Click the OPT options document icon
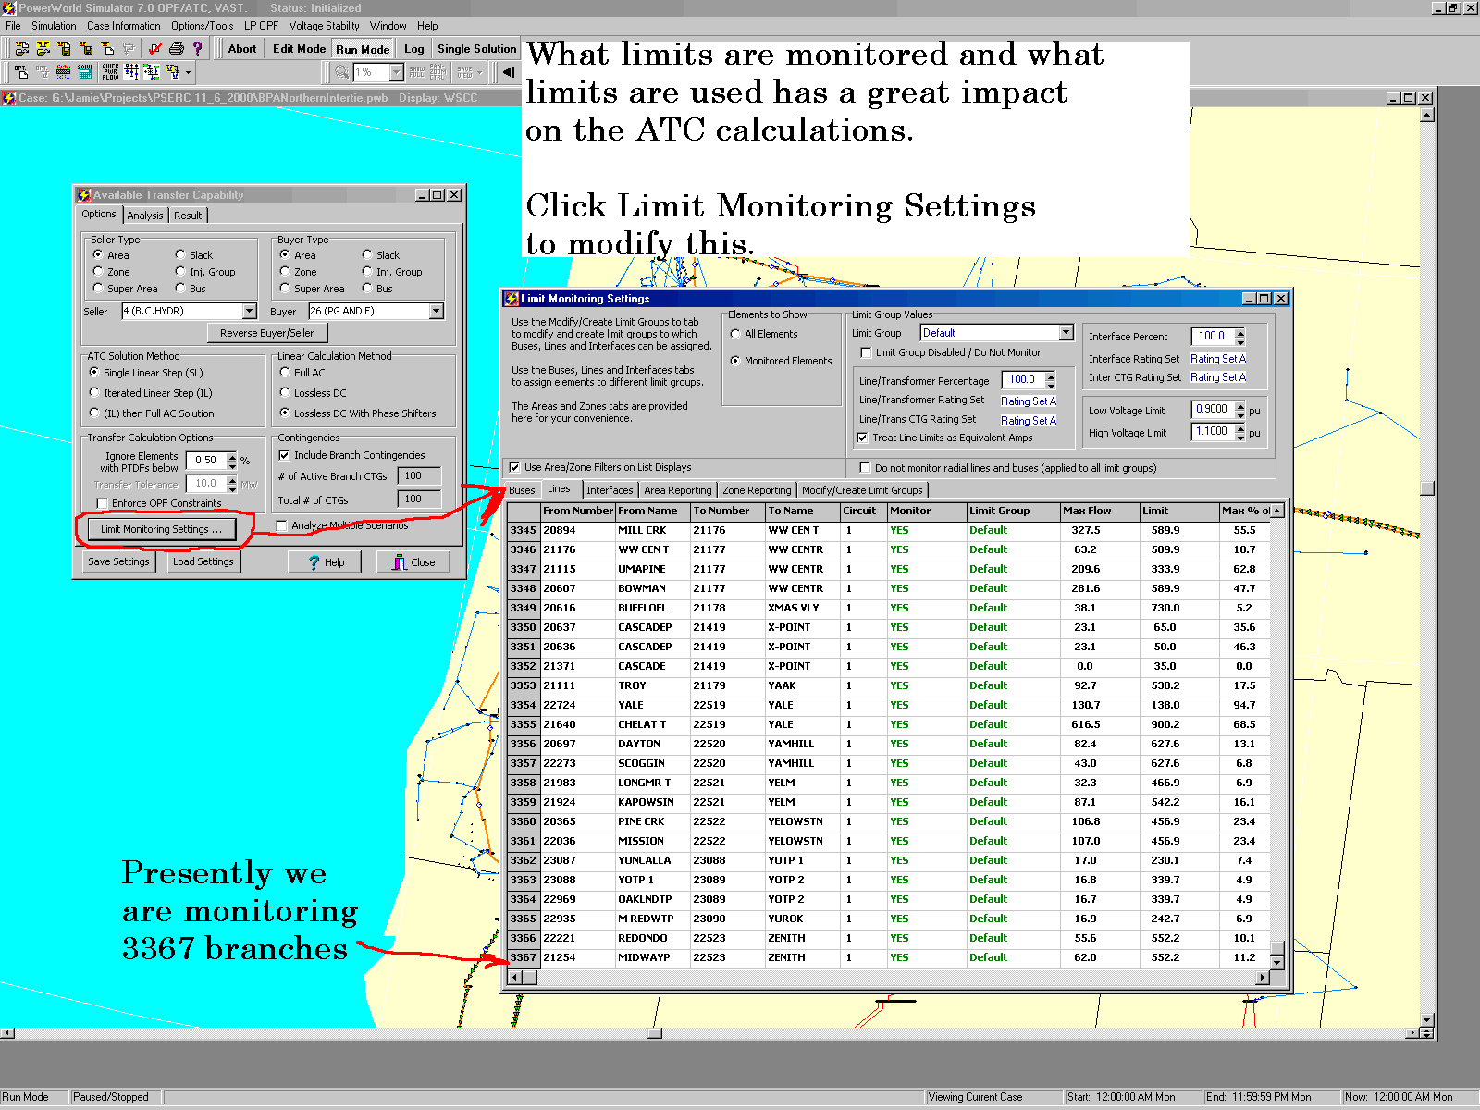Screen dimensions: 1480x1110 tap(20, 71)
